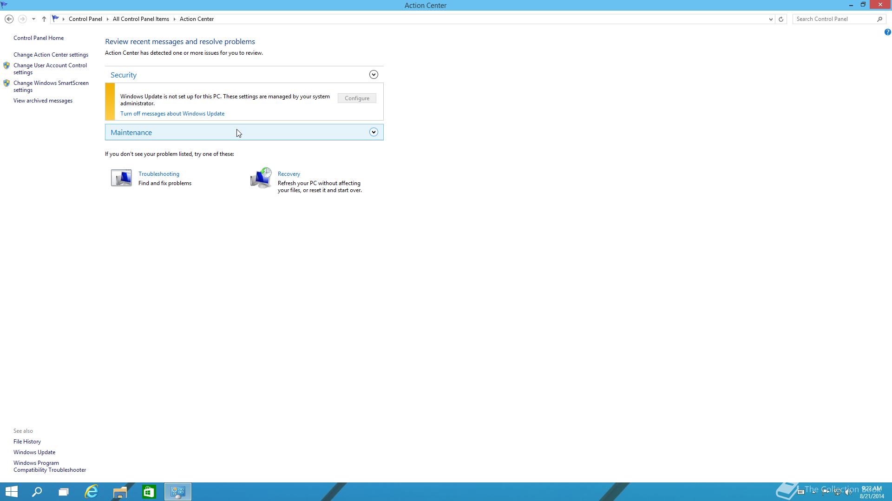Click the volume speaker icon in system tray
Viewport: 892px width, 501px height.
pos(848,492)
